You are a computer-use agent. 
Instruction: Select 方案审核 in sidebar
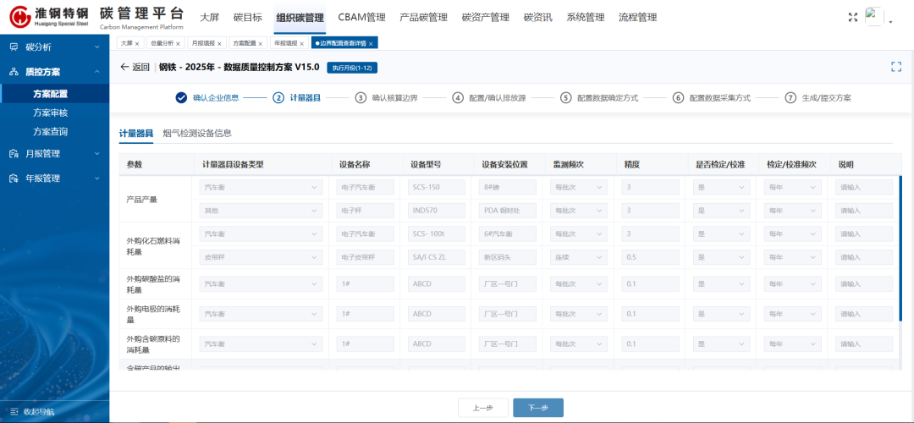51,113
